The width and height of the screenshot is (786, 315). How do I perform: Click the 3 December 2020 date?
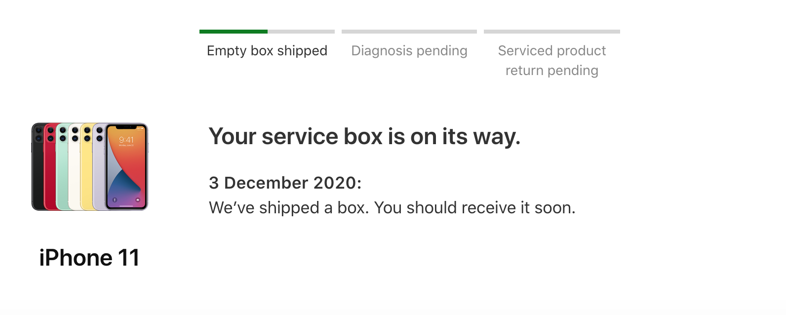click(285, 183)
